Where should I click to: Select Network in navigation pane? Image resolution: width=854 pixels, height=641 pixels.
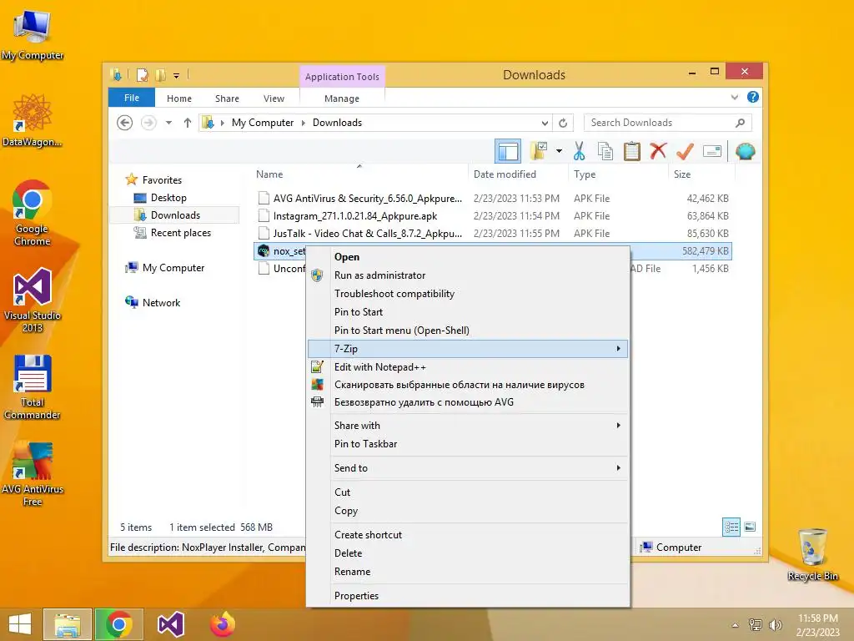(x=161, y=302)
